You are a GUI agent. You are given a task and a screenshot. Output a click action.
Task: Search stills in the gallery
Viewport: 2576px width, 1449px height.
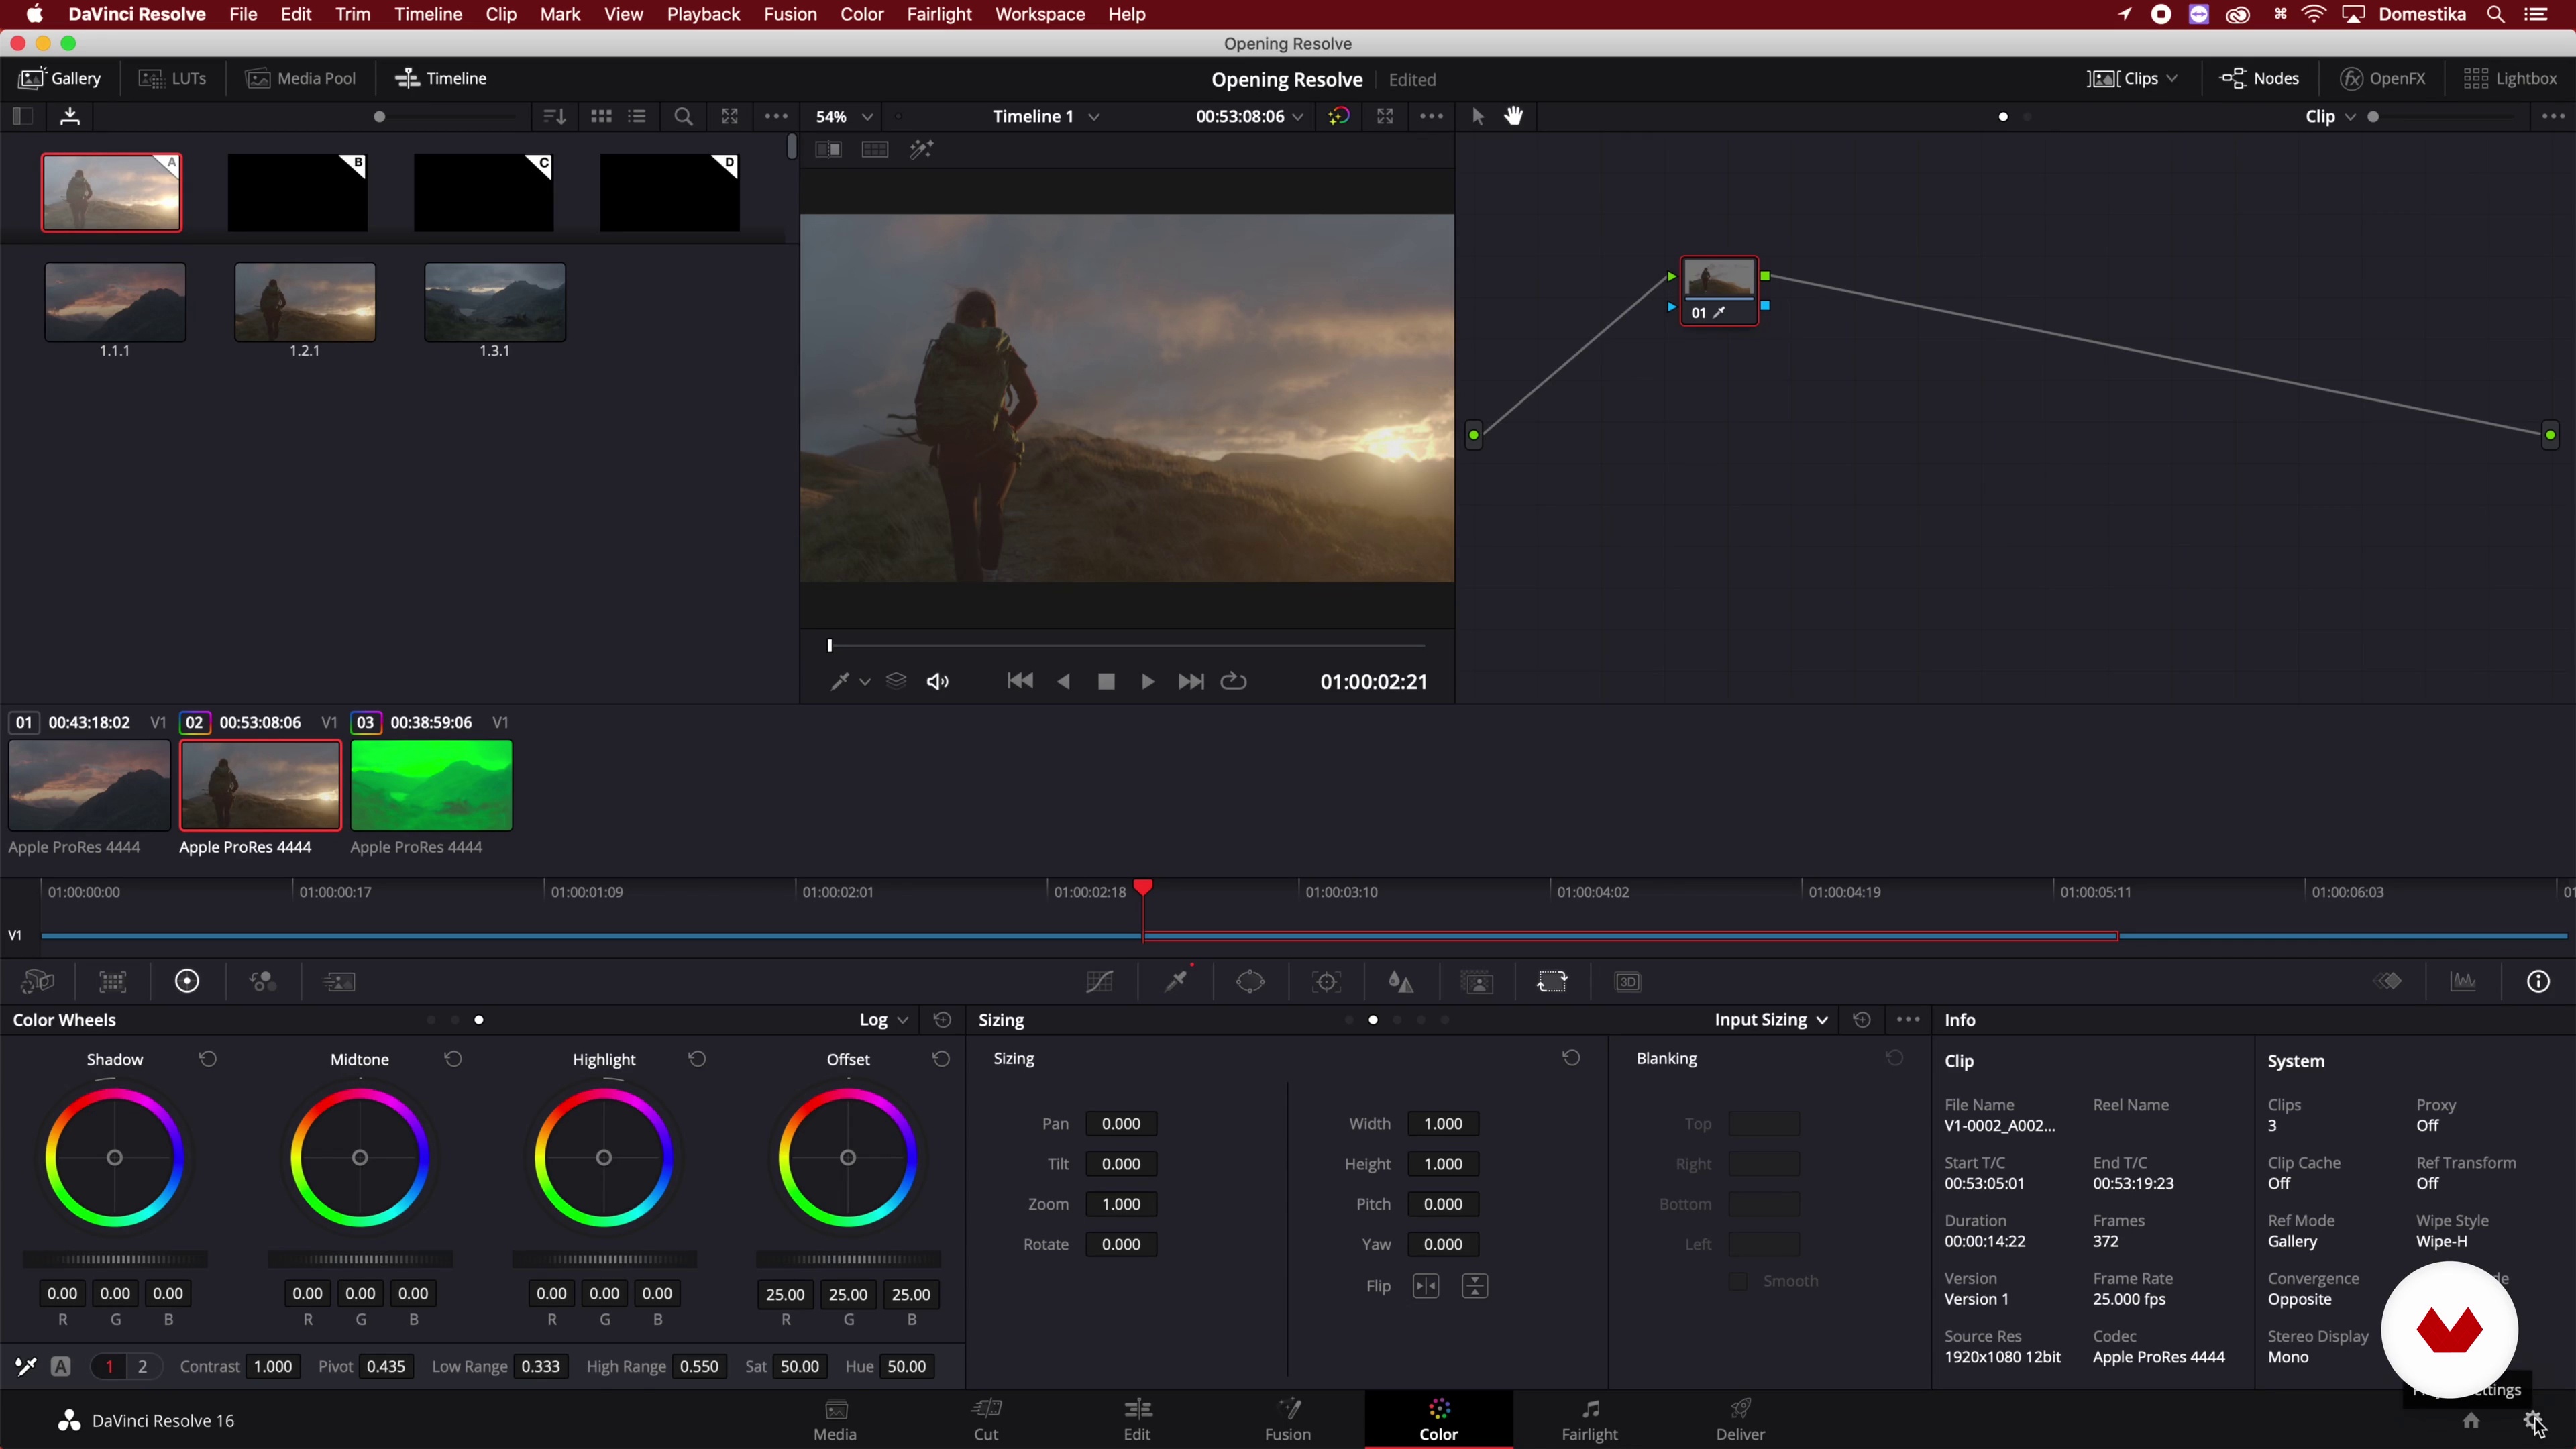684,117
